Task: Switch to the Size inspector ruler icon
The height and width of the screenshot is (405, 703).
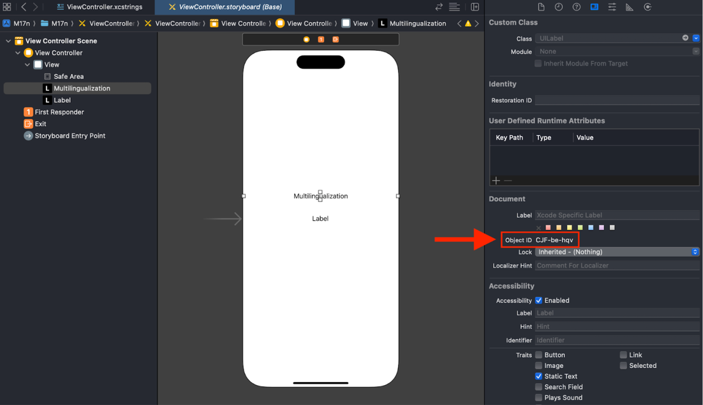Action: click(x=630, y=7)
